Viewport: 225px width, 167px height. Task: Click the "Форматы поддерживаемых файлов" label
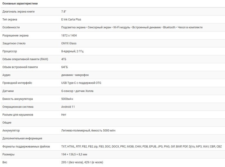click(26, 146)
